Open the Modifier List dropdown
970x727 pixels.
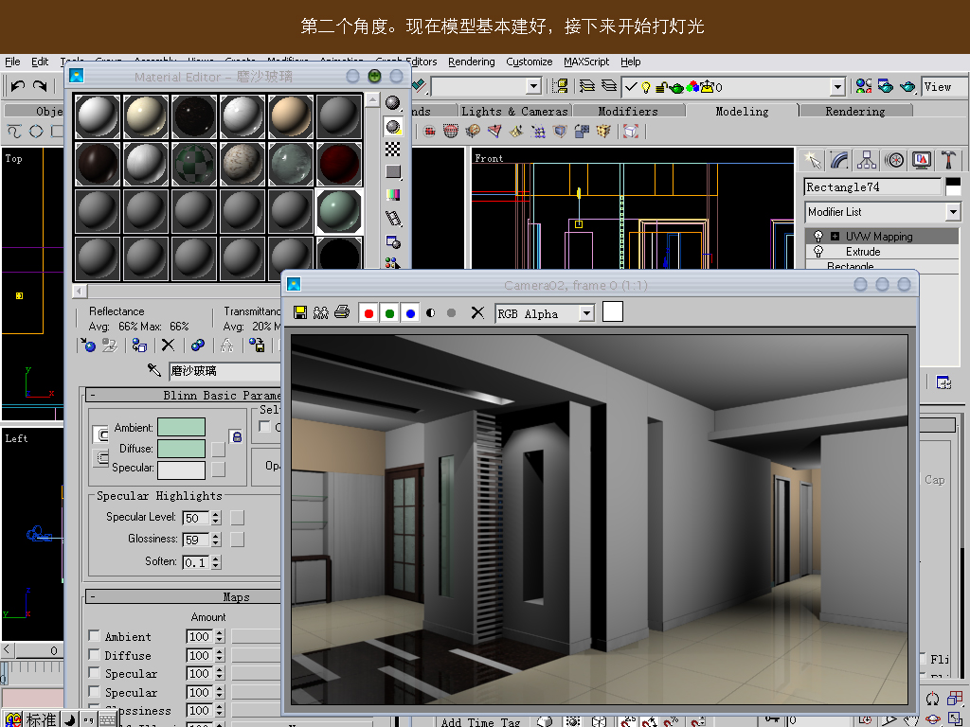coord(953,212)
